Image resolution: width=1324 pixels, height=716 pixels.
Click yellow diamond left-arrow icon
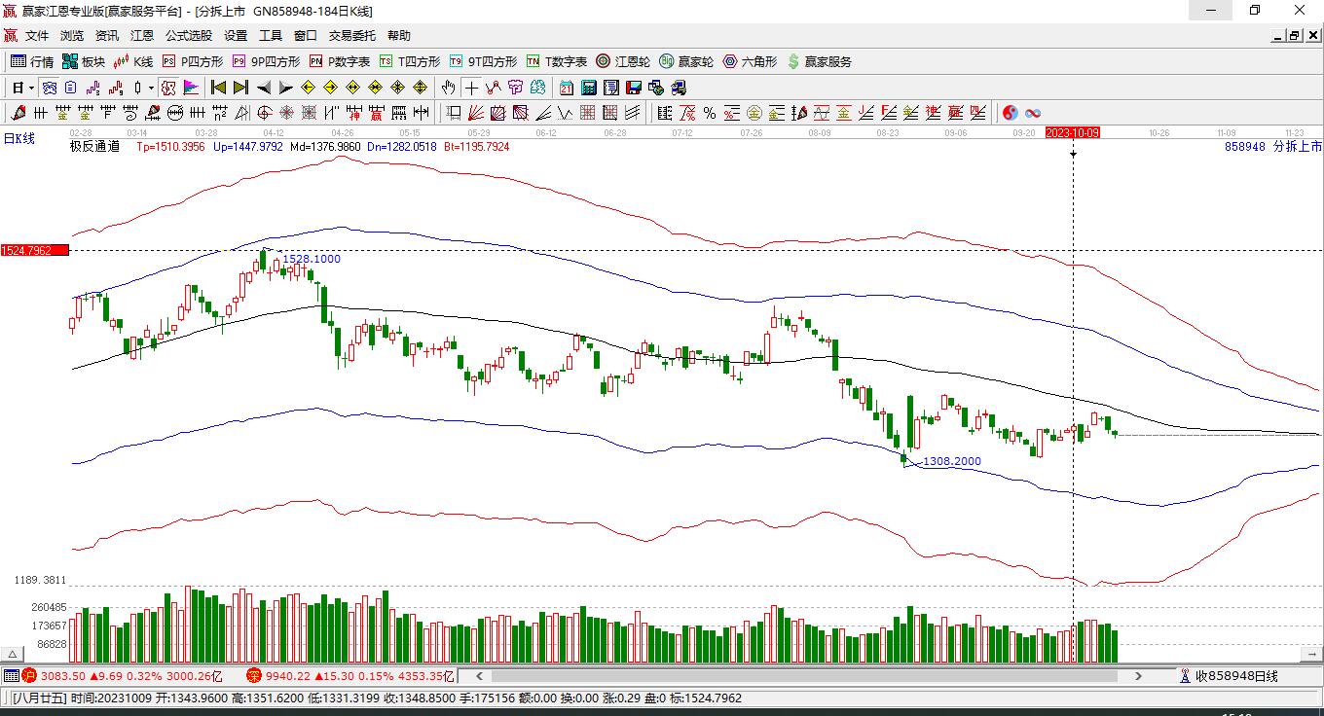(308, 88)
